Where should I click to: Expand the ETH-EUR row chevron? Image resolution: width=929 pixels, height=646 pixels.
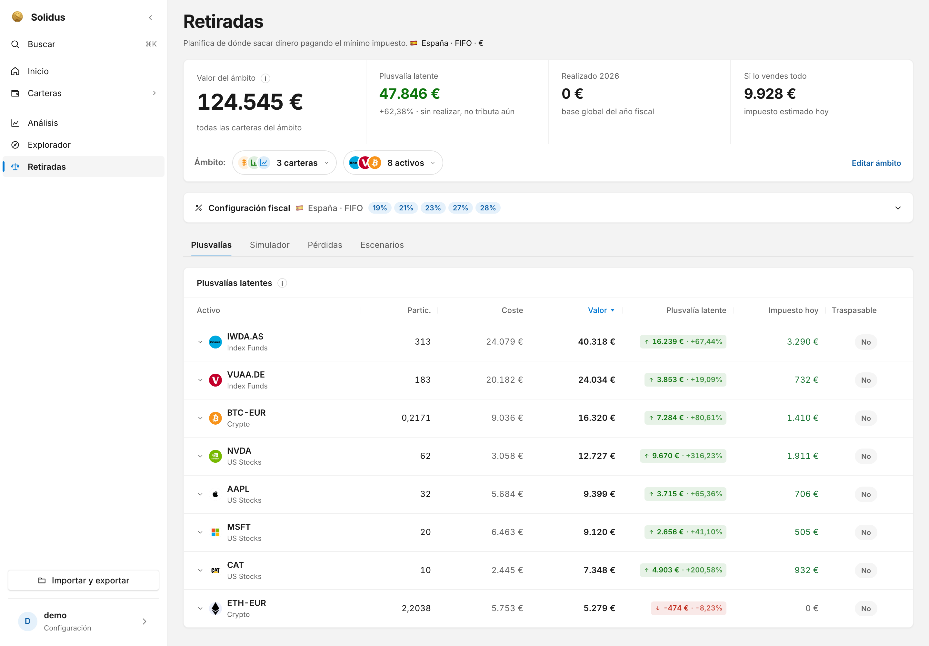pyautogui.click(x=200, y=608)
